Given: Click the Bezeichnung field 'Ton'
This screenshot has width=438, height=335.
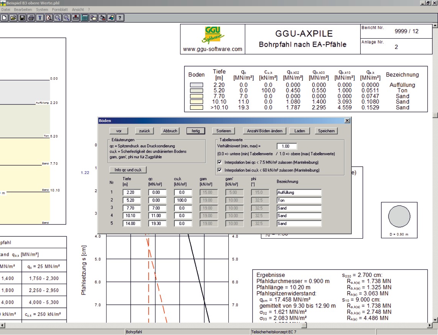Looking at the screenshot, I should [x=299, y=200].
